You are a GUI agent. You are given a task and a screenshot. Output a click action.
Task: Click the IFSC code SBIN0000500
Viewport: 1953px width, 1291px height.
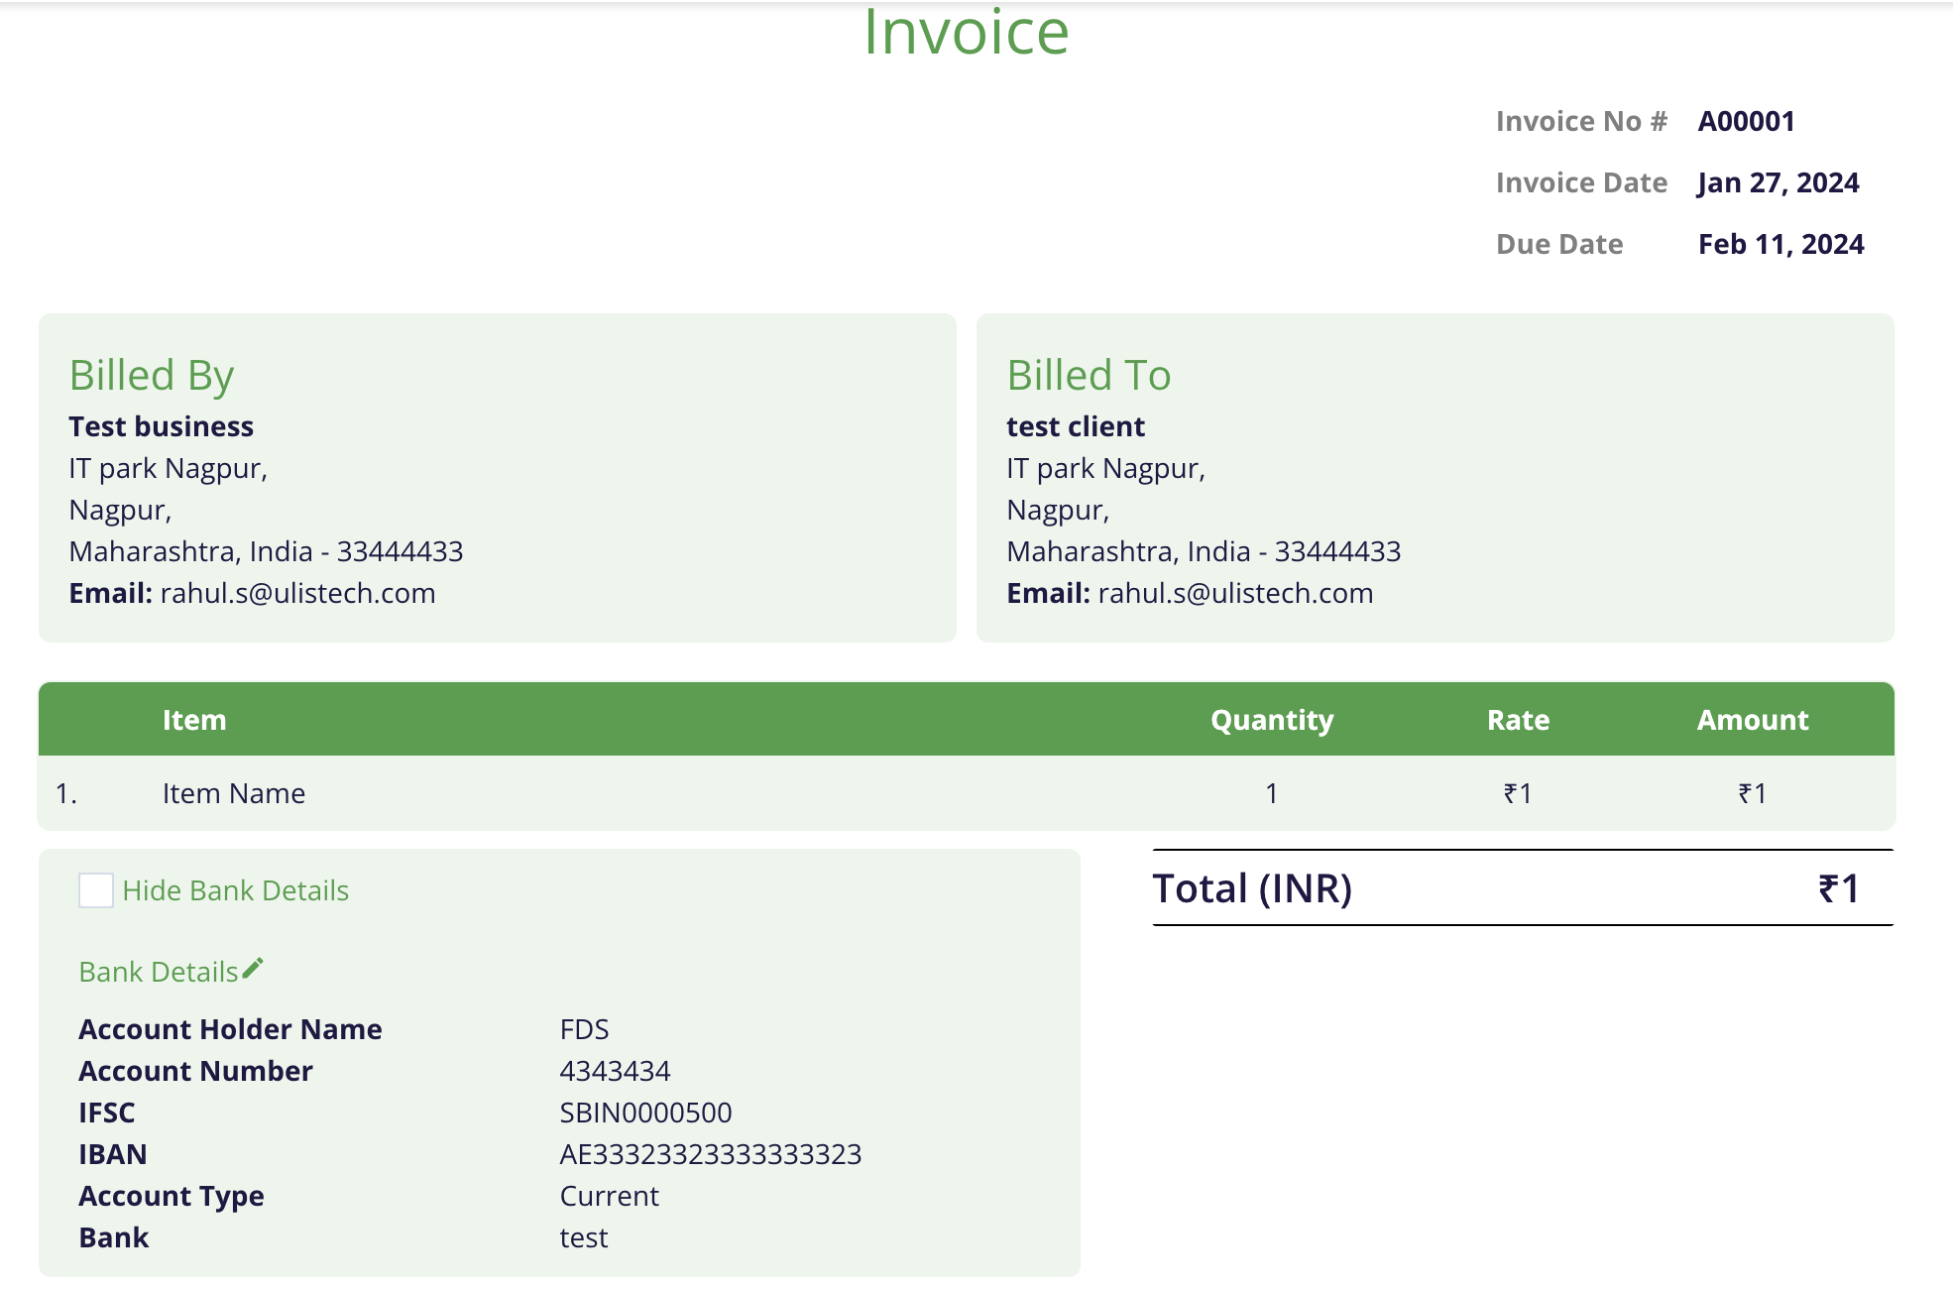(646, 1113)
